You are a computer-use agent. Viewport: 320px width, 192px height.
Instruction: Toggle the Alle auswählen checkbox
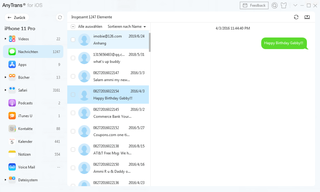[73, 26]
